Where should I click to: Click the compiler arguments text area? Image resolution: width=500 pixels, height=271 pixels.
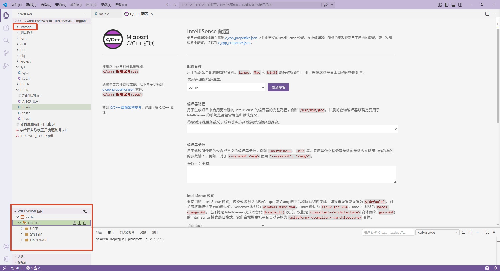tap(292, 175)
